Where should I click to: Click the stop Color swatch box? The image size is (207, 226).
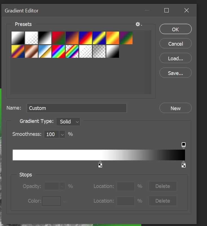pos(51,201)
